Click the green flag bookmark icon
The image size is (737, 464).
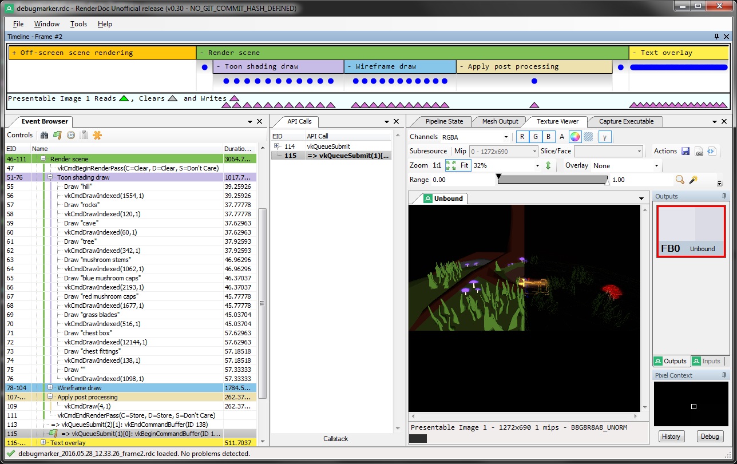point(57,136)
